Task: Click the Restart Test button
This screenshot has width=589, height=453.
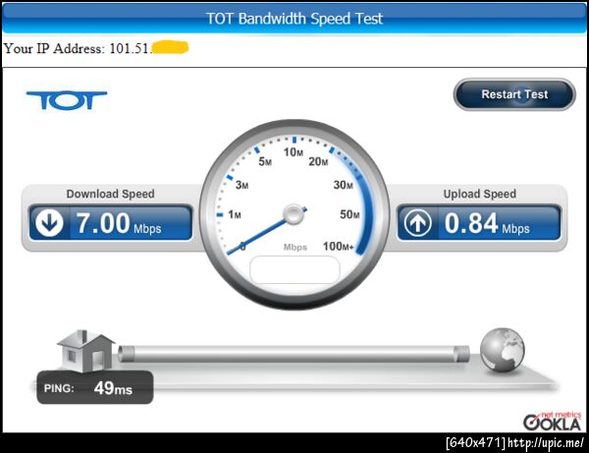Action: click(x=514, y=94)
